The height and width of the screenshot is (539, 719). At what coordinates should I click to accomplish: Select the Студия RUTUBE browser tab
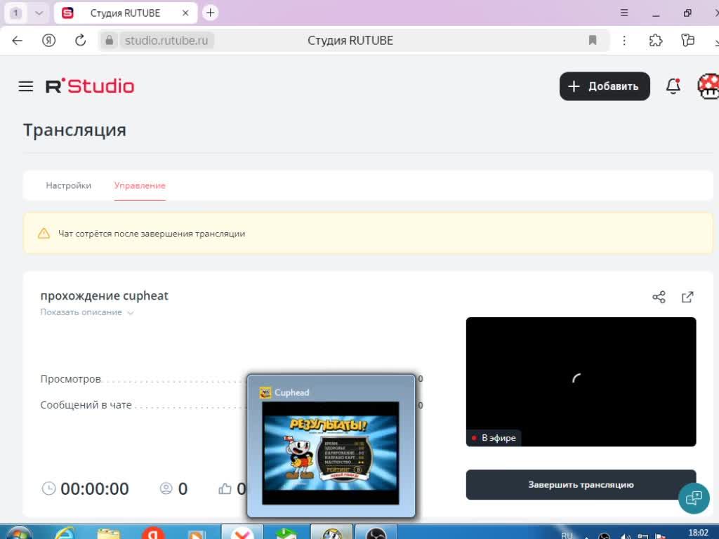(x=125, y=13)
